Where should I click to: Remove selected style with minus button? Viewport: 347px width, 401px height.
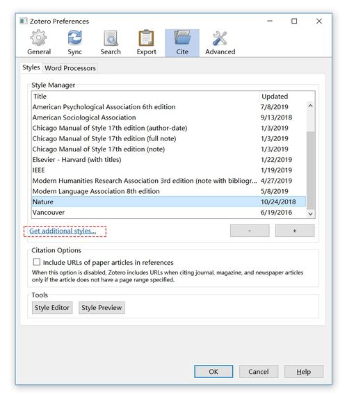(250, 231)
